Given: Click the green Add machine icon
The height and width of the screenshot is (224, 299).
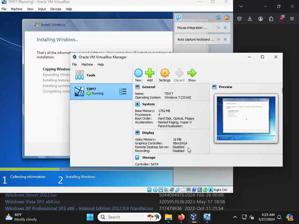Looking at the screenshot, I should tap(150, 75).
